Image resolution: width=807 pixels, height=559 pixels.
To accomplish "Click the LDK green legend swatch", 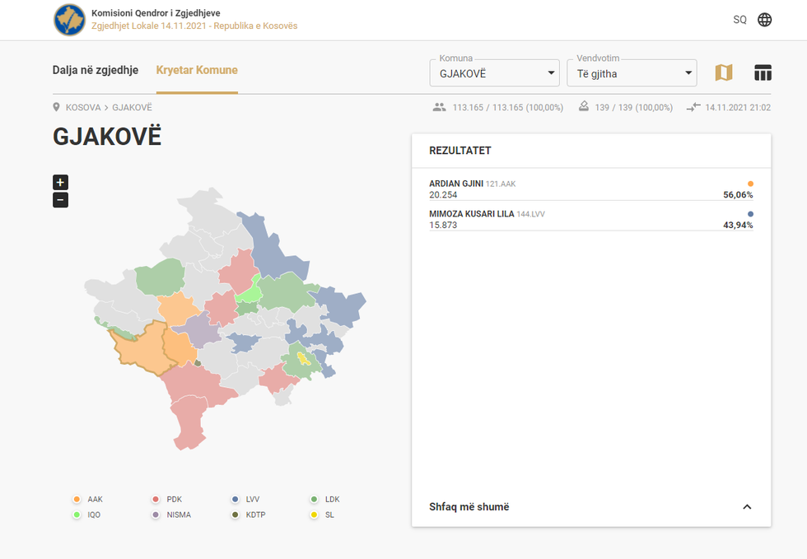I will (315, 499).
